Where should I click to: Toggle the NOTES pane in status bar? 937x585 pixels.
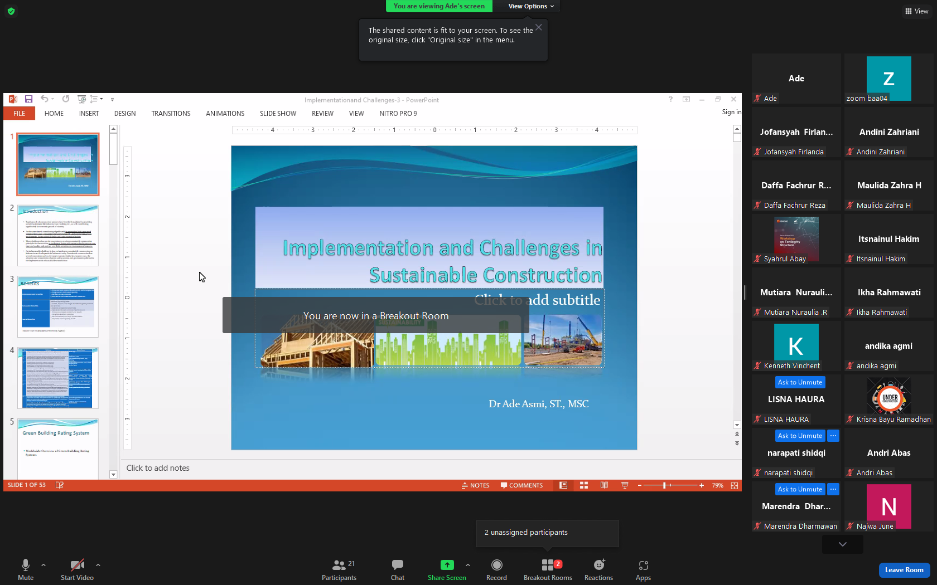point(475,485)
